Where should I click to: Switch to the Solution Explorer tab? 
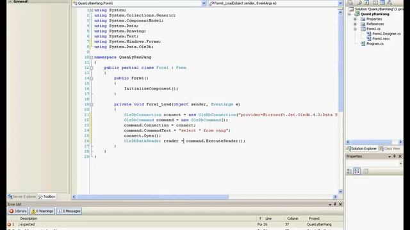tap(361, 149)
